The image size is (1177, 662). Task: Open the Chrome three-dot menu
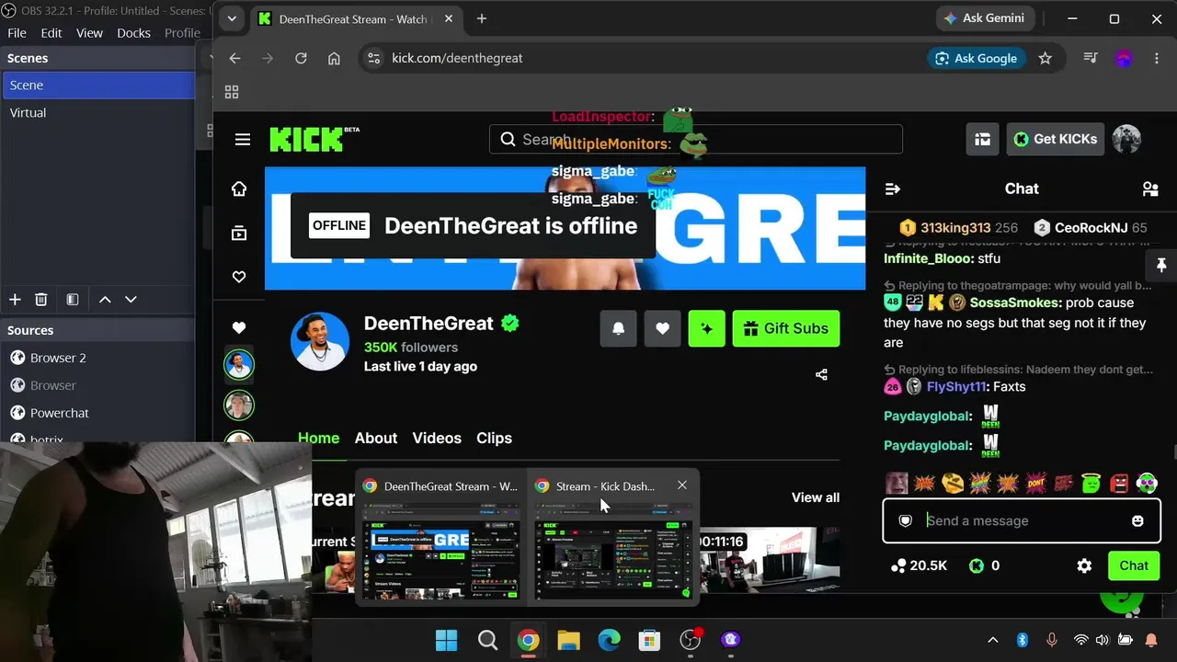click(x=1156, y=58)
